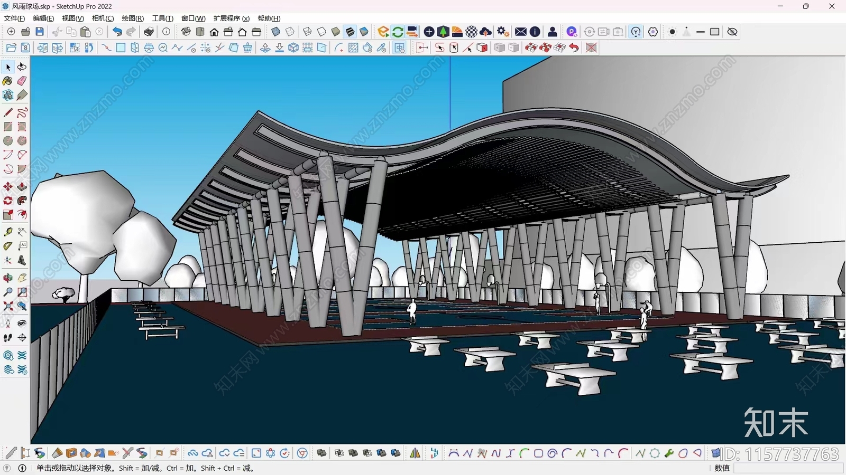The height and width of the screenshot is (475, 846).
Task: Activate the Walk footprints tool
Action: [x=8, y=337]
